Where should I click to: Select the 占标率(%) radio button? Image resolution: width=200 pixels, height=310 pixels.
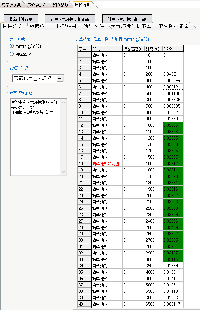[12, 54]
